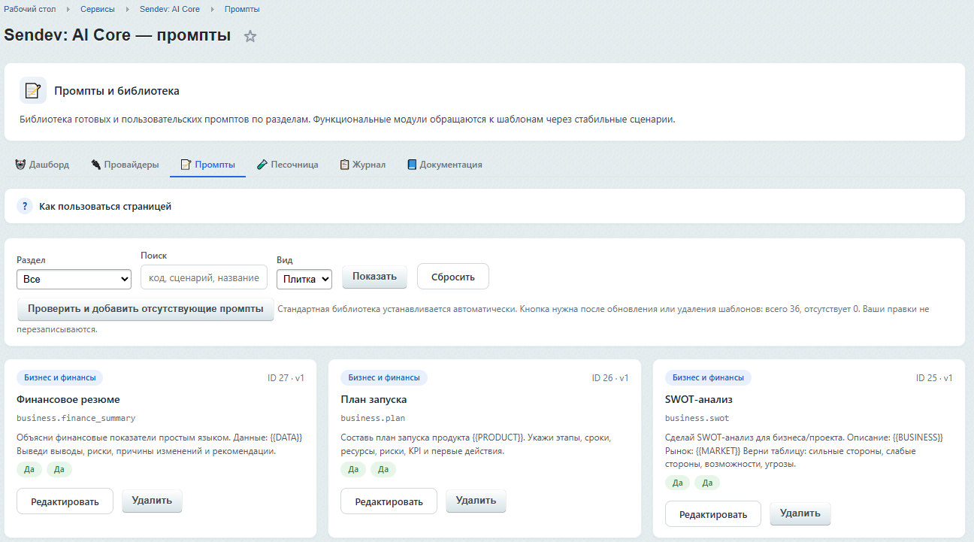Open Сервисы breadcrumb link

point(98,9)
